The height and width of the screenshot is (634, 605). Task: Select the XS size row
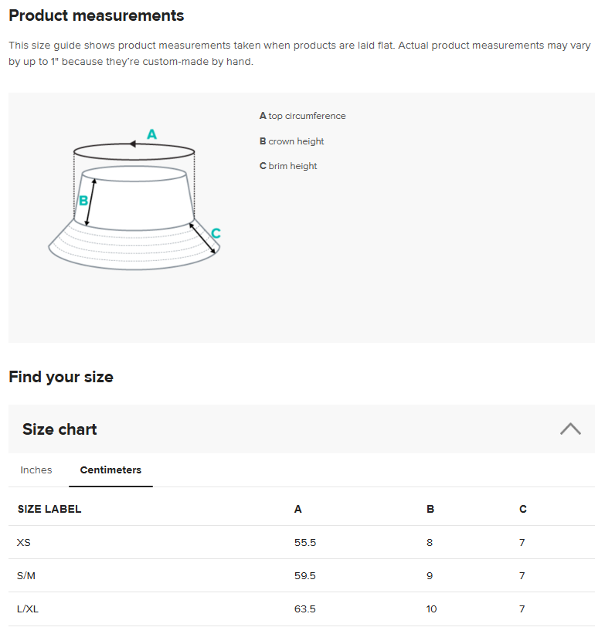click(x=24, y=543)
